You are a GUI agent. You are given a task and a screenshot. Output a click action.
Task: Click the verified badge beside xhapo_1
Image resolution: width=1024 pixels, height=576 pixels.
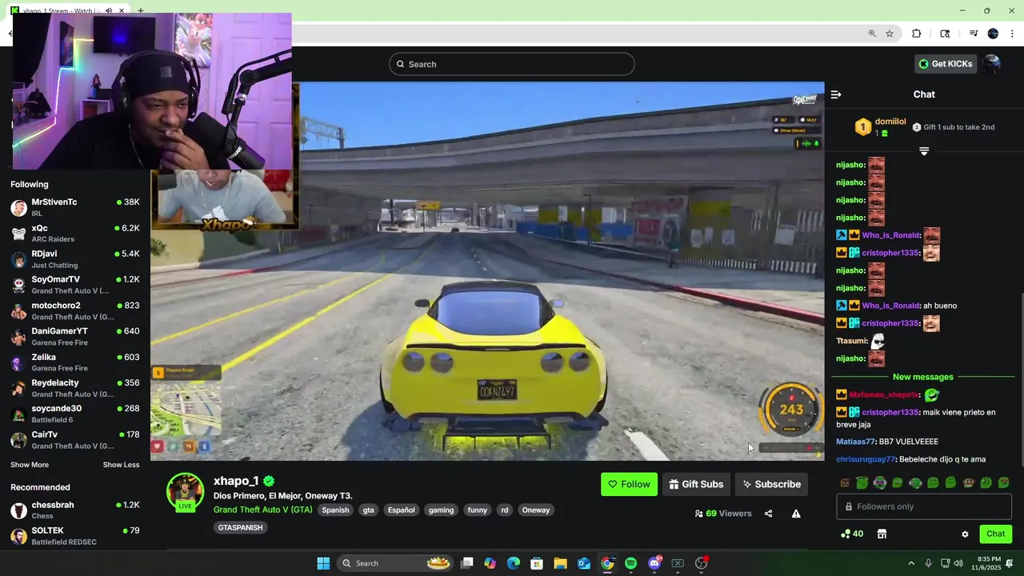coord(269,481)
